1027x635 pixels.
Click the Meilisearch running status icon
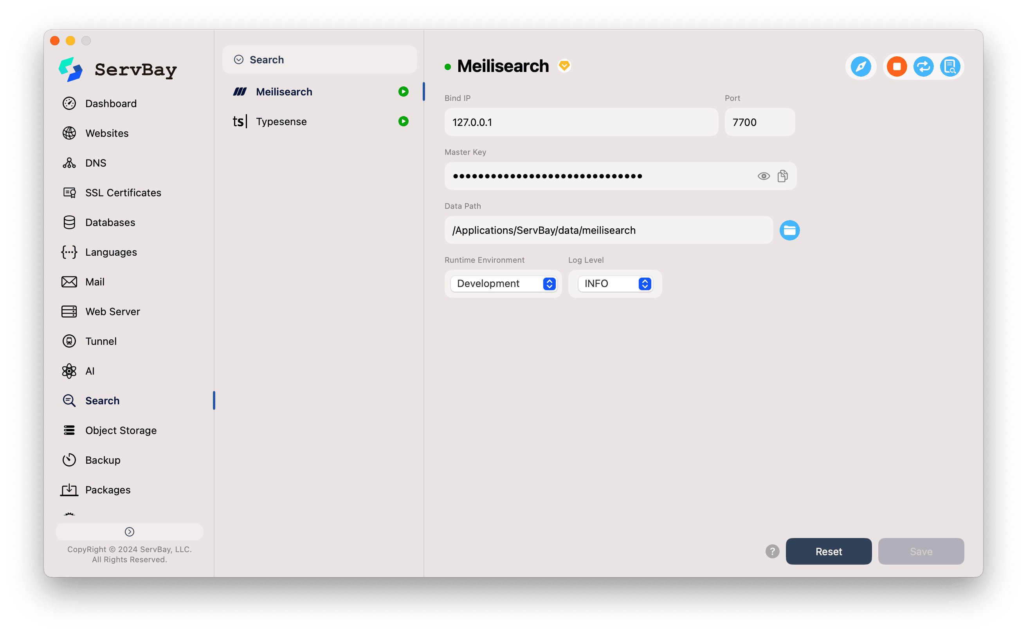(x=404, y=91)
